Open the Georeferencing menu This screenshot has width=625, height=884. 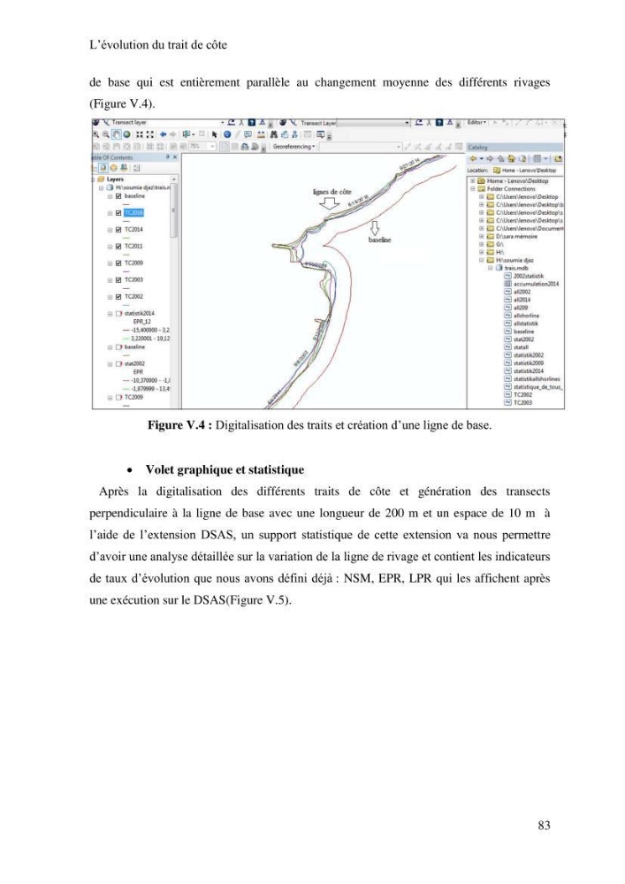pyautogui.click(x=293, y=147)
